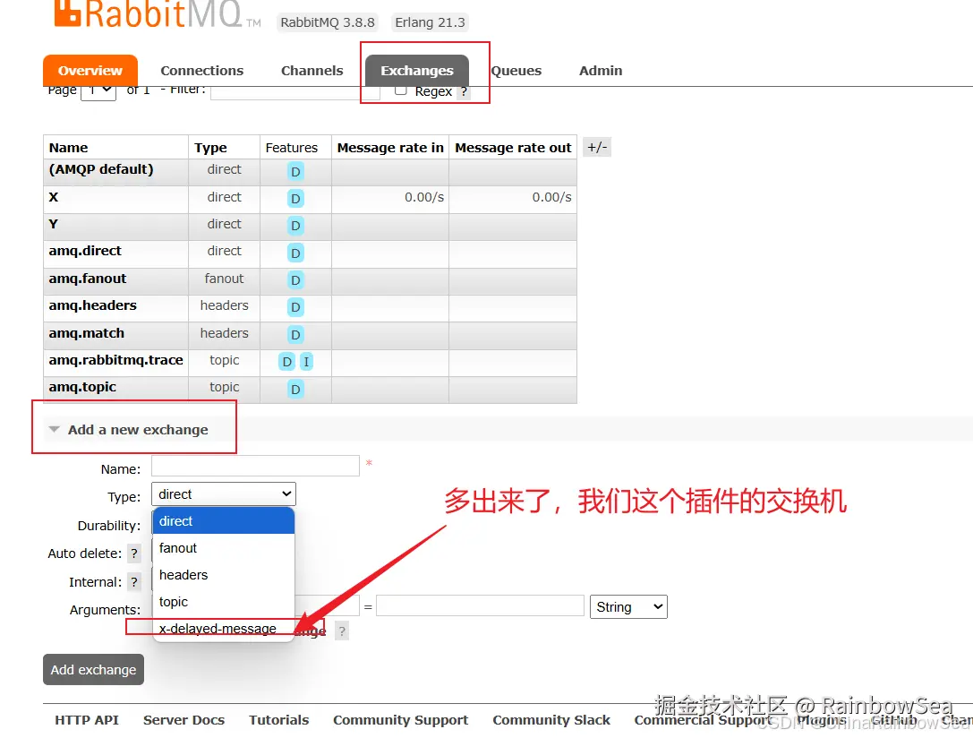Click the RabbitMQ 3.8.8 version label
This screenshot has height=738, width=973.
[328, 22]
